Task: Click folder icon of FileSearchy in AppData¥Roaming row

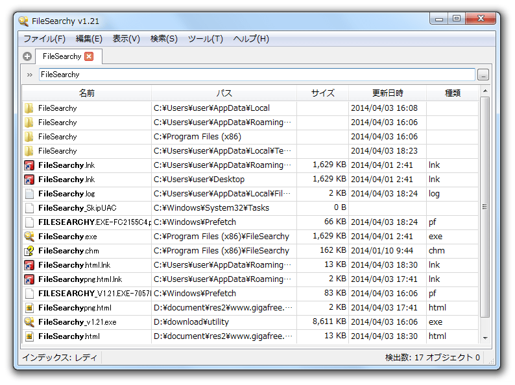Action: click(29, 122)
